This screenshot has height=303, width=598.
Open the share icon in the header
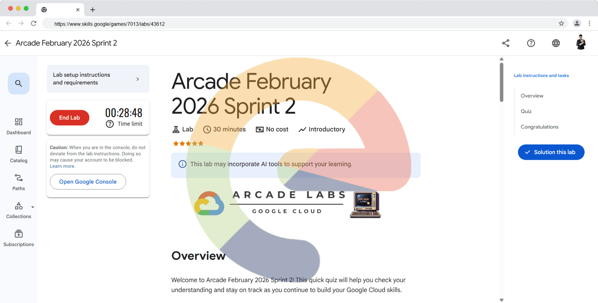[506, 43]
